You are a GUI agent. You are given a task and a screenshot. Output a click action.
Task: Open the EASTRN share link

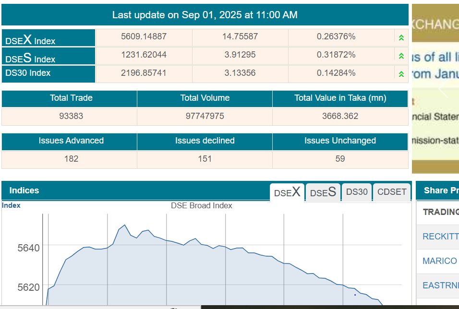[441, 285]
